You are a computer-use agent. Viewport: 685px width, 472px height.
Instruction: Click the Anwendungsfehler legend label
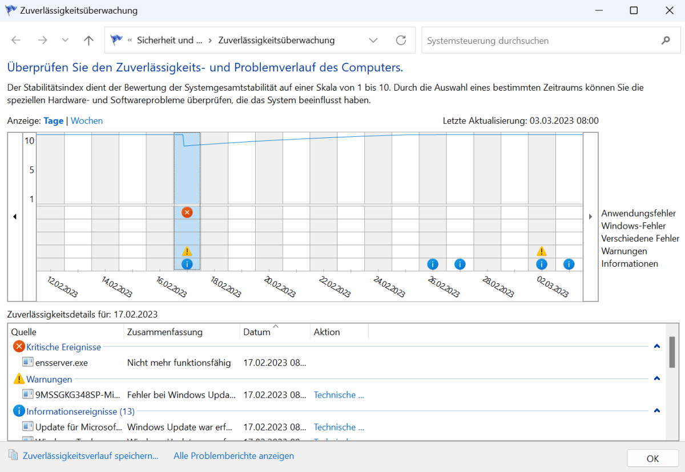point(639,213)
